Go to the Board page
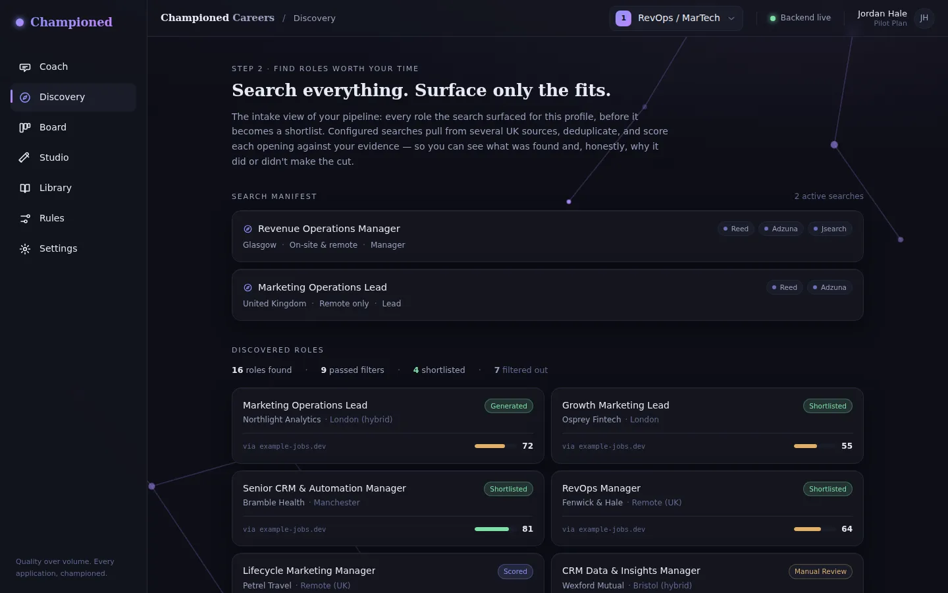Image resolution: width=948 pixels, height=593 pixels. click(x=74, y=128)
